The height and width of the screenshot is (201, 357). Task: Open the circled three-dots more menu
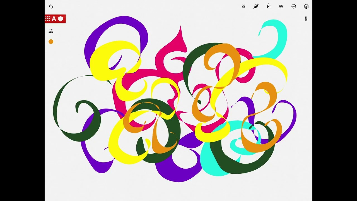point(294,6)
